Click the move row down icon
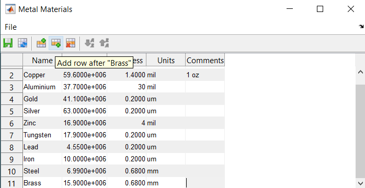This screenshot has width=365, height=188. [89, 43]
